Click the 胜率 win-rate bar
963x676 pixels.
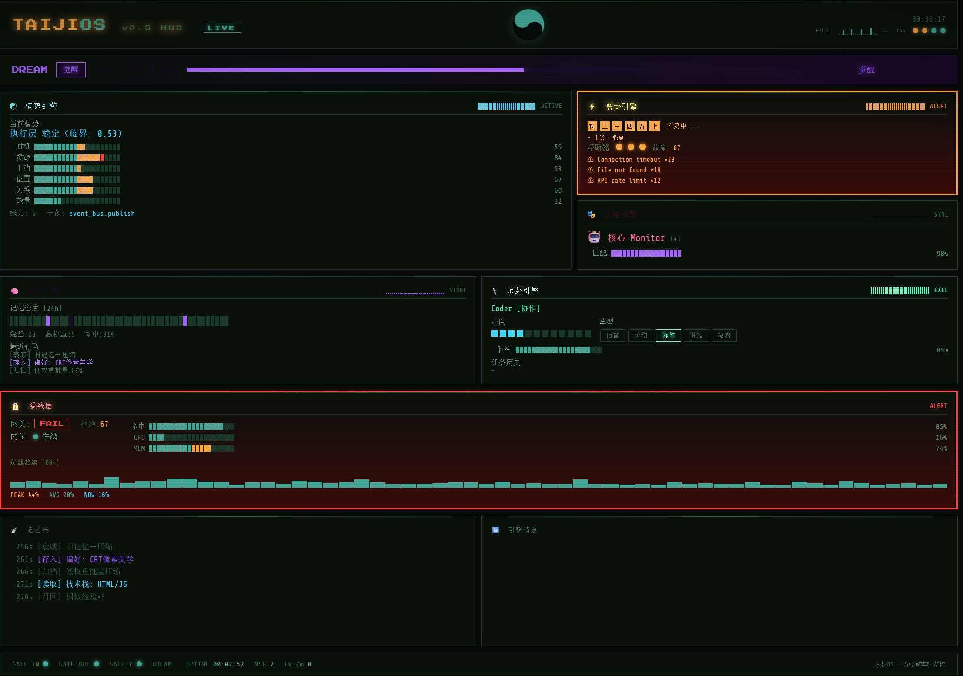pyautogui.click(x=558, y=350)
